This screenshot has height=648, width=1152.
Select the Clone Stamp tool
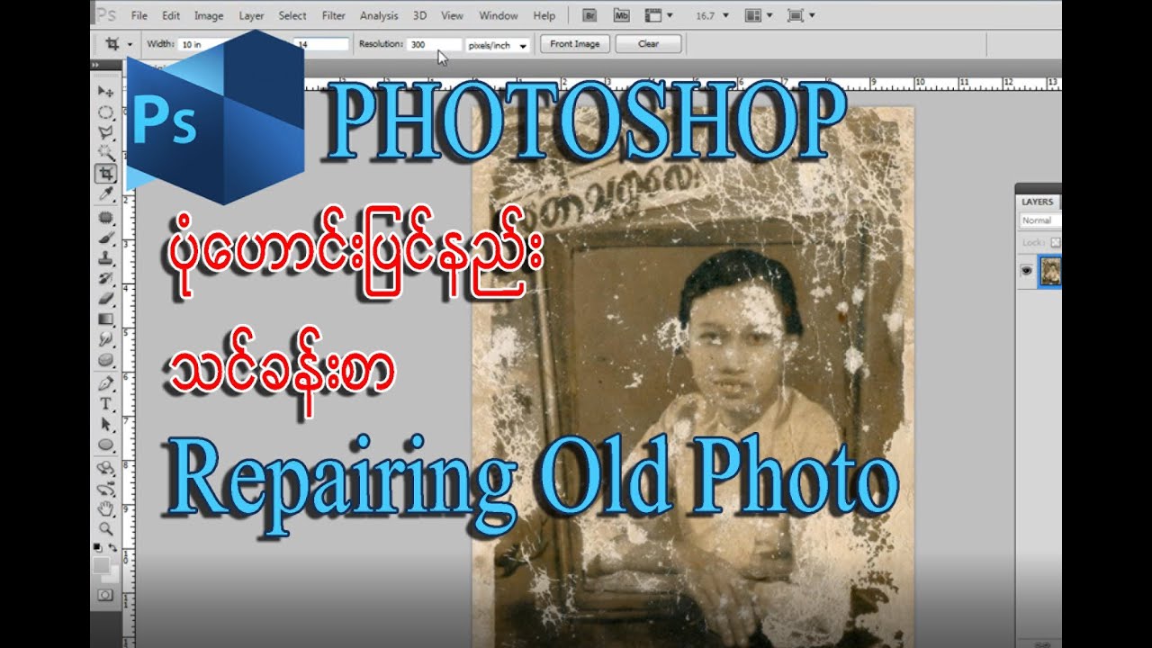[x=106, y=257]
